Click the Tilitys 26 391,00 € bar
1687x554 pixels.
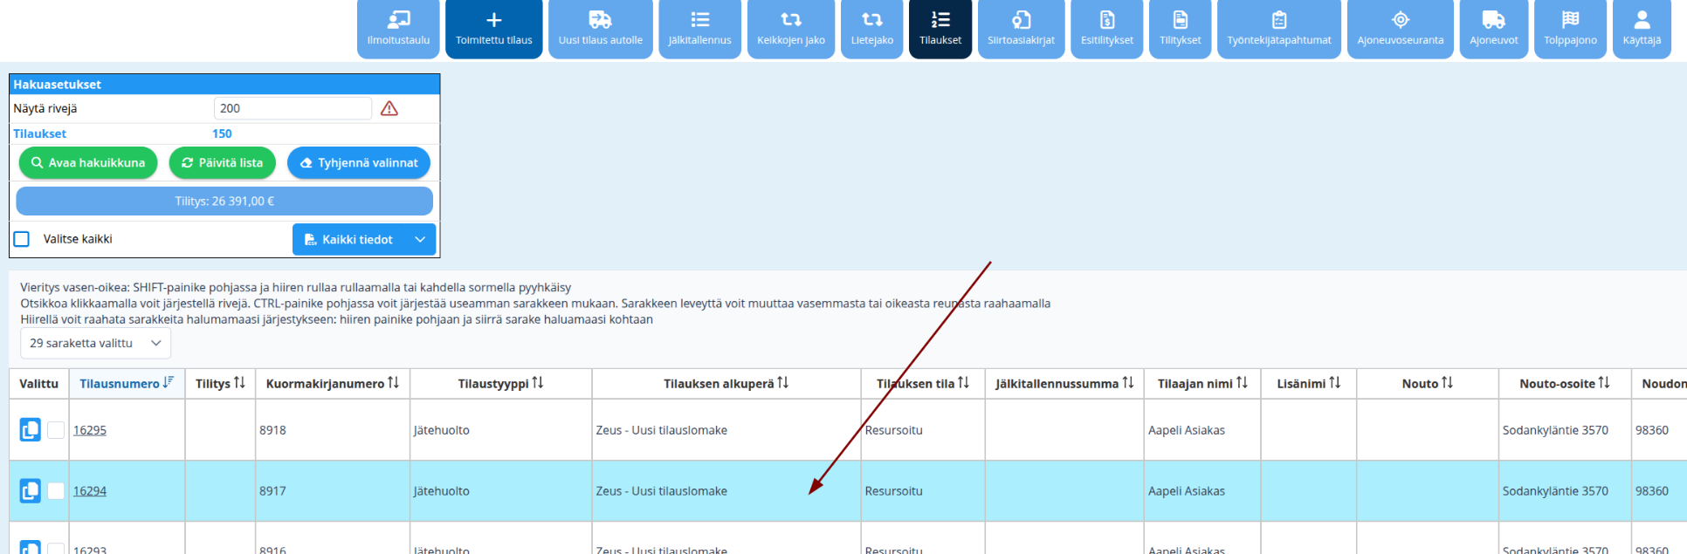pyautogui.click(x=224, y=202)
